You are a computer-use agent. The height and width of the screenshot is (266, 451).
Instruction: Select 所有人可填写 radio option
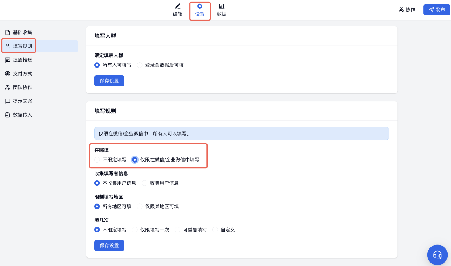[x=97, y=65]
